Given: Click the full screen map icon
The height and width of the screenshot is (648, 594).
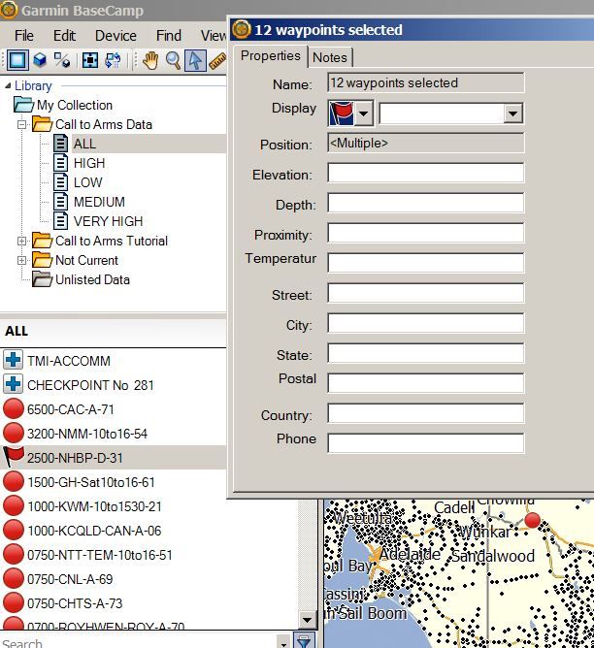Looking at the screenshot, I should pyautogui.click(x=90, y=61).
